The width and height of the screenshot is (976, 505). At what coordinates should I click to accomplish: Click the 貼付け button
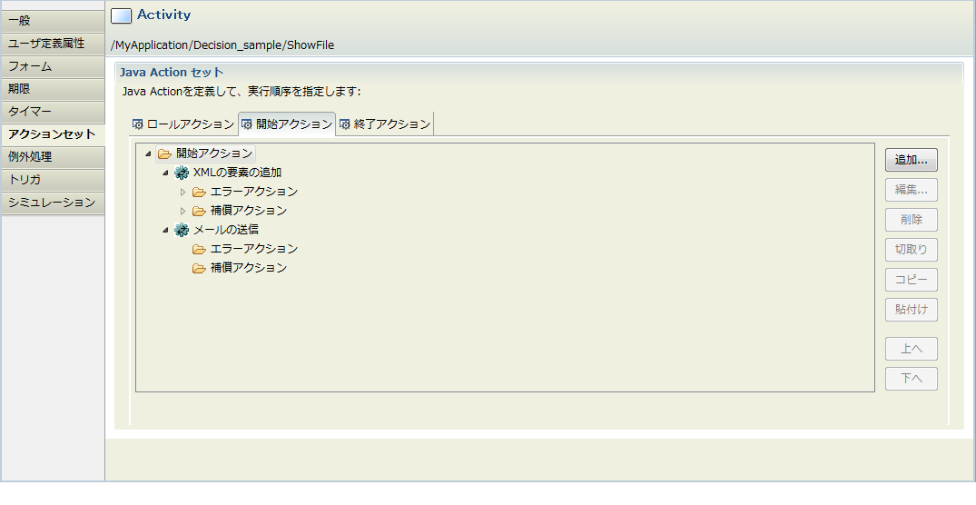tap(912, 310)
